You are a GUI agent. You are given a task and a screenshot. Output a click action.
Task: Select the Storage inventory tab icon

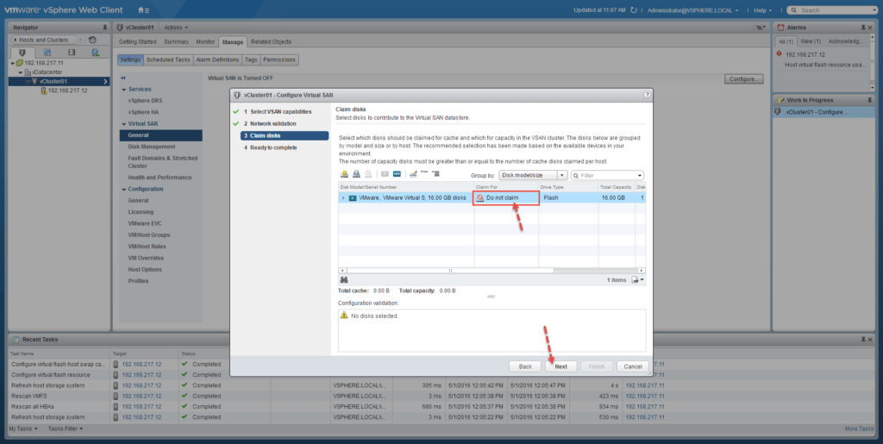click(x=72, y=52)
